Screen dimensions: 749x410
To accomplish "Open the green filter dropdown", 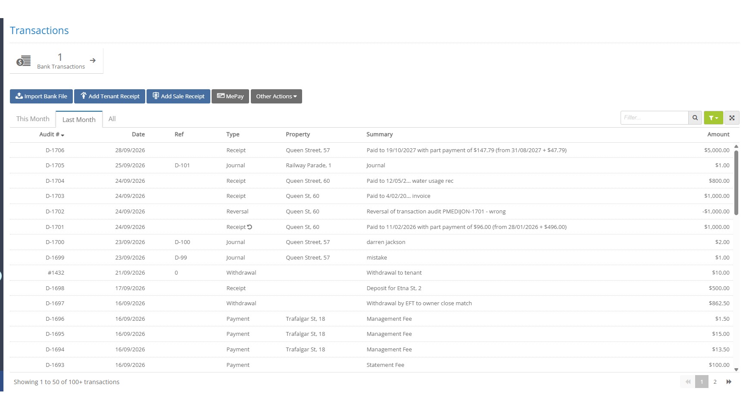I will point(714,118).
